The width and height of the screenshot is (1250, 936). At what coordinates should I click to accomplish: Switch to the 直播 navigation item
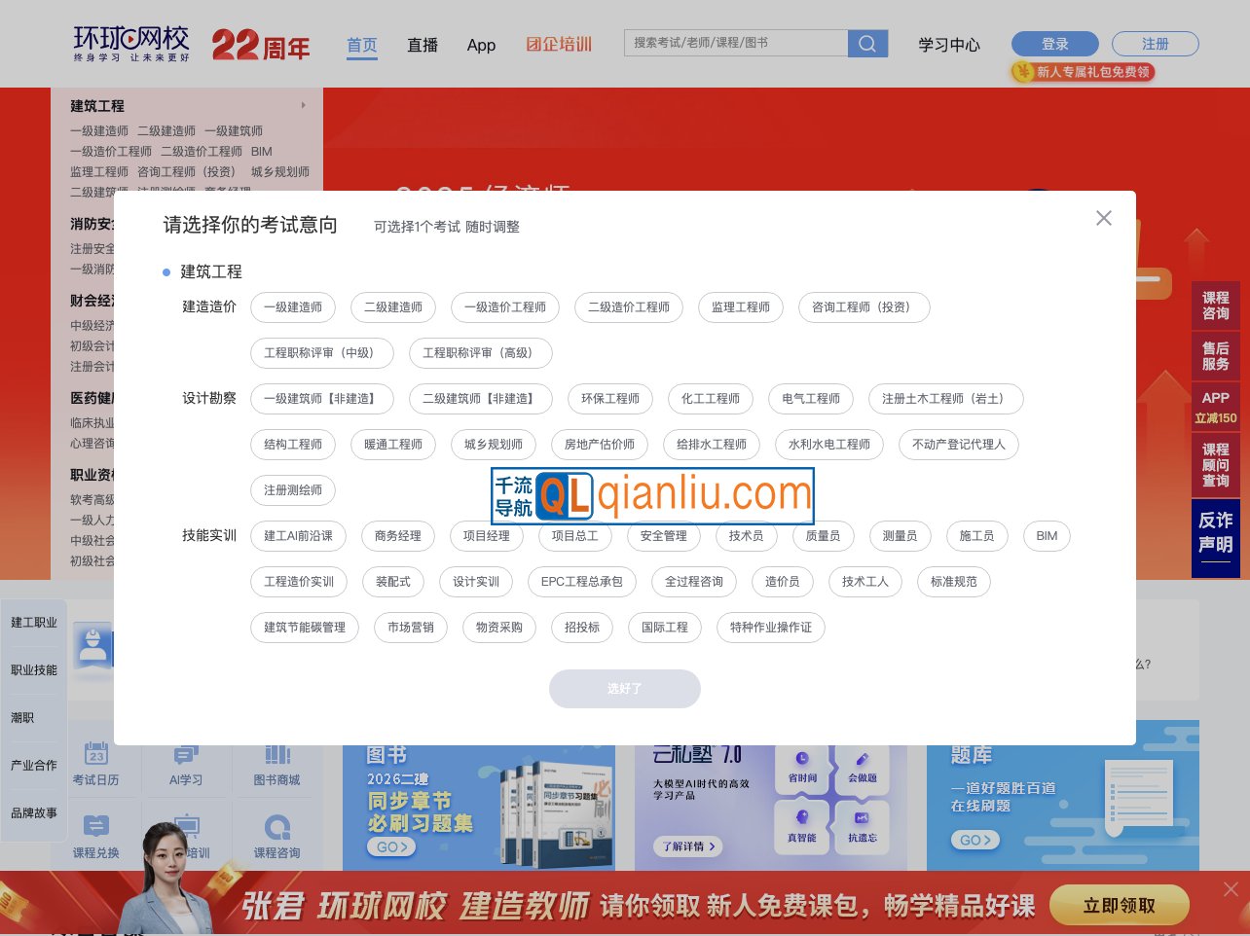423,46
